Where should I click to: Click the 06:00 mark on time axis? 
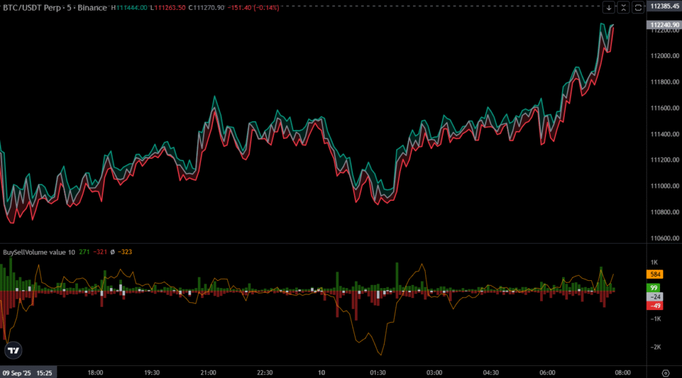547,373
